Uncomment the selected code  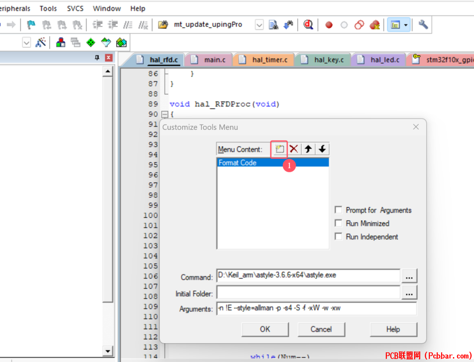[x=143, y=25]
